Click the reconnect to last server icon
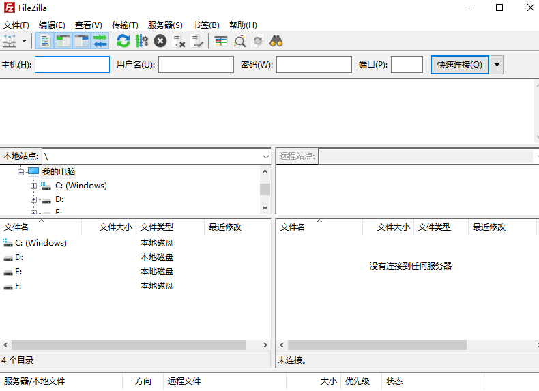The image size is (539, 391). pyautogui.click(x=197, y=41)
